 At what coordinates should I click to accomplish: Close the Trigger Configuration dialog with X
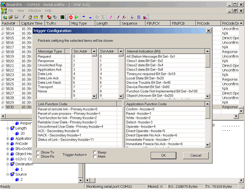(x=208, y=31)
